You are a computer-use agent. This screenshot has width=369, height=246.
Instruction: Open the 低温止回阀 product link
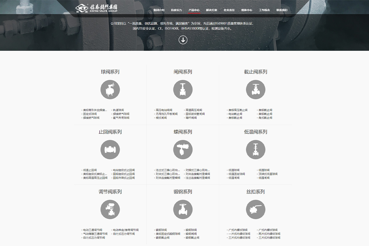[90, 170]
